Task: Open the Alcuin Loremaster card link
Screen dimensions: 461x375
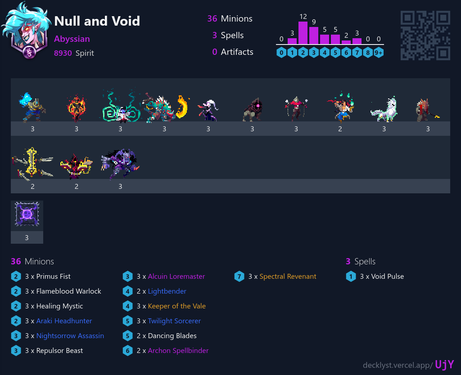Action: (176, 276)
